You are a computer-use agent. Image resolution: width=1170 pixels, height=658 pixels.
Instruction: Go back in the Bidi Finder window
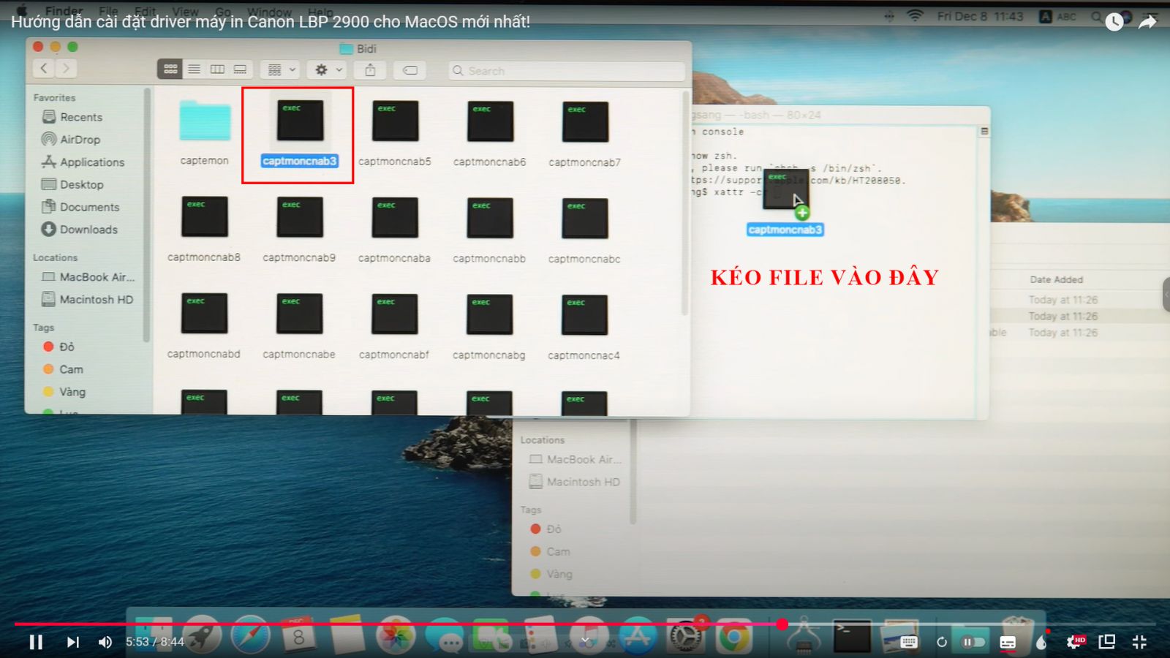(44, 69)
